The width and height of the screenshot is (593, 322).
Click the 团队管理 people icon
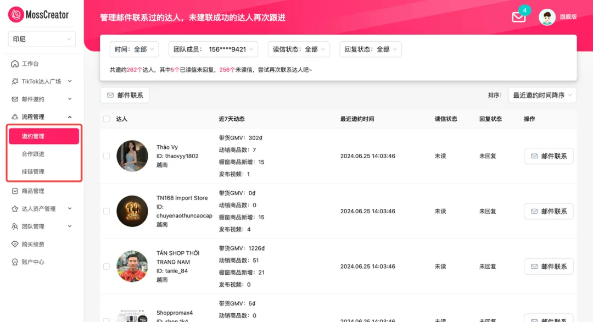tap(15, 226)
